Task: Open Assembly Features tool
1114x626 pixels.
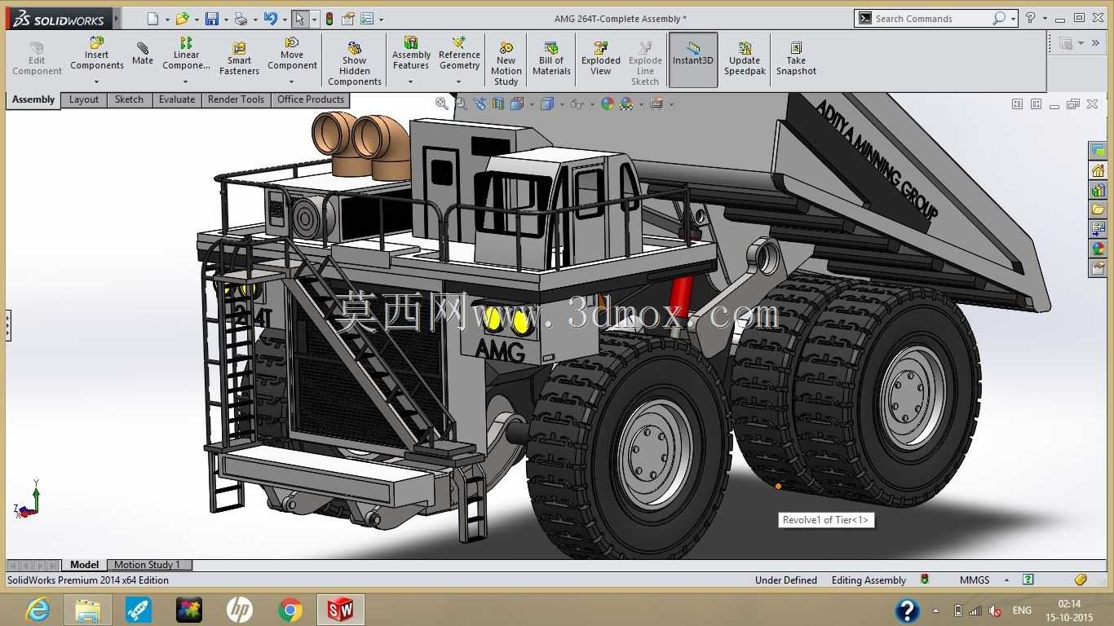Action: click(x=411, y=54)
